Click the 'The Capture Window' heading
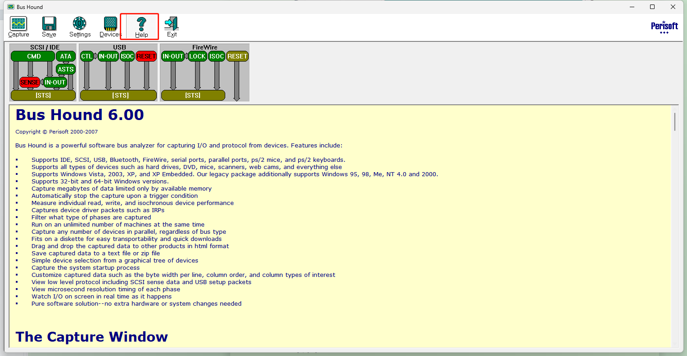The image size is (687, 356). tap(92, 337)
